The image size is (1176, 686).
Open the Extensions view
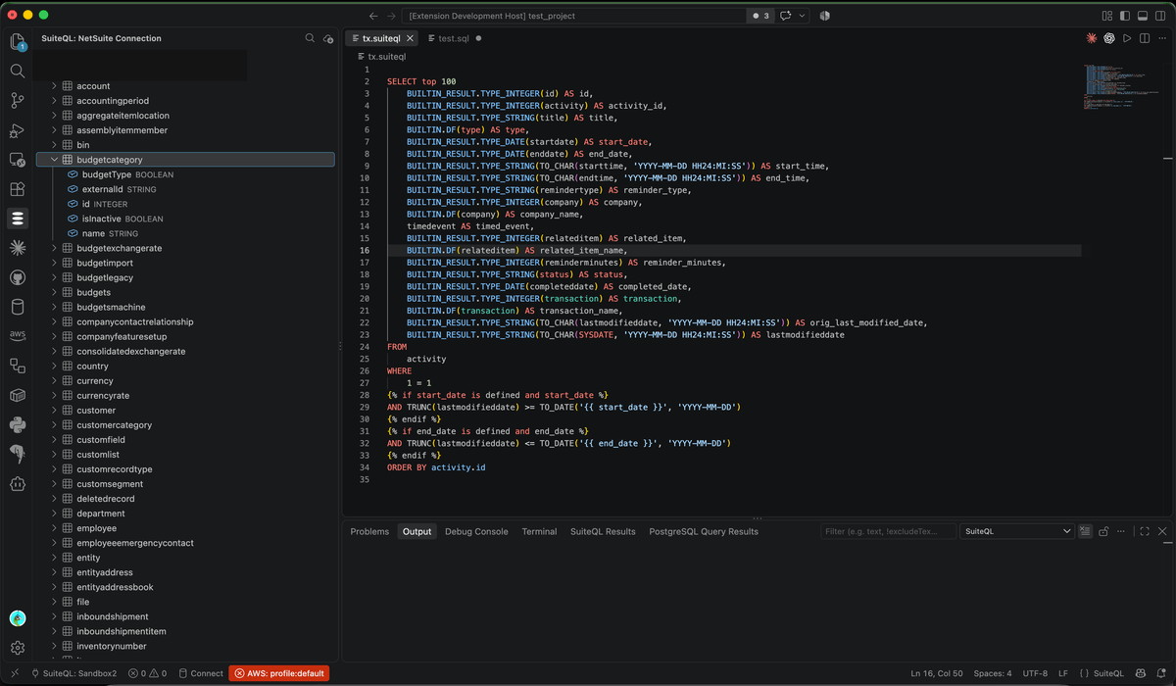[17, 188]
